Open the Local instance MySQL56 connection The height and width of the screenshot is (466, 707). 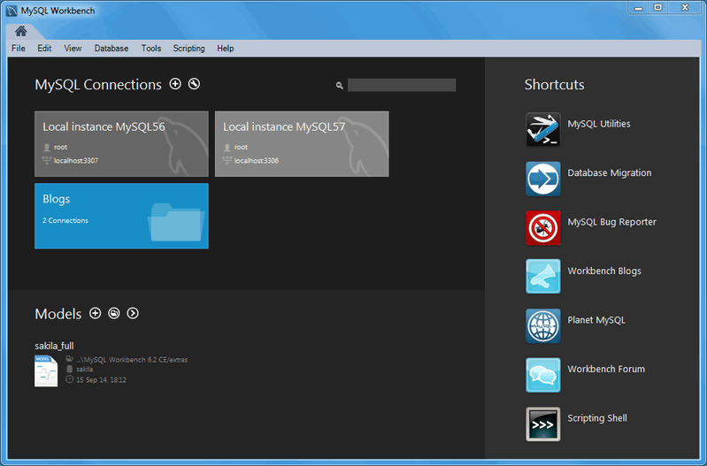[x=122, y=144]
